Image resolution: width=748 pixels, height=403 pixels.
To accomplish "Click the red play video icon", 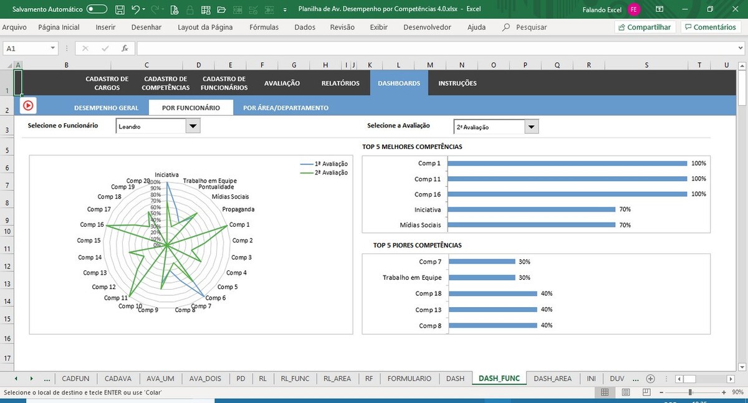I will 28,106.
